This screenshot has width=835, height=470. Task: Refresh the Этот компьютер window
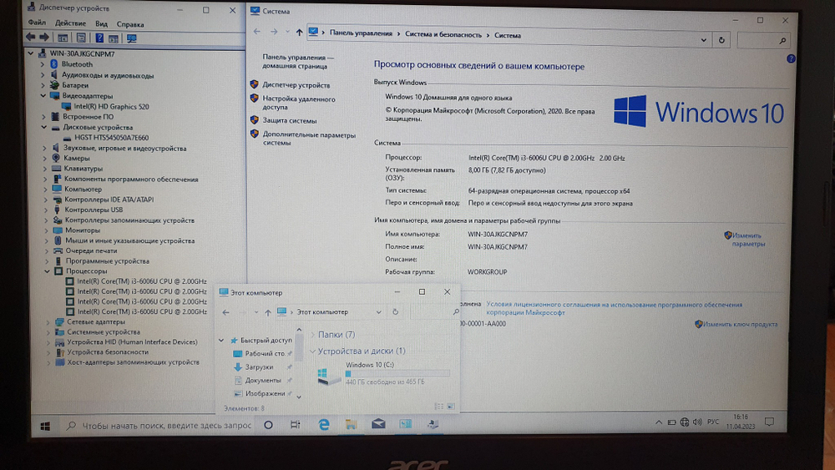395,312
